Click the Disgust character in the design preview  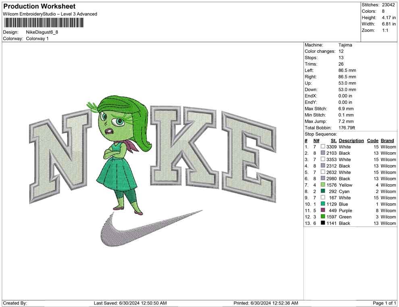click(120, 155)
